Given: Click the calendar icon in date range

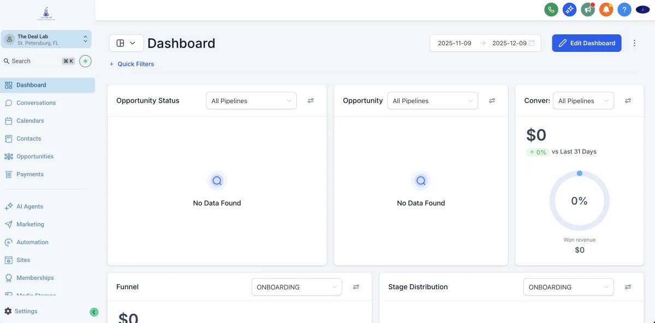Looking at the screenshot, I should (x=532, y=43).
